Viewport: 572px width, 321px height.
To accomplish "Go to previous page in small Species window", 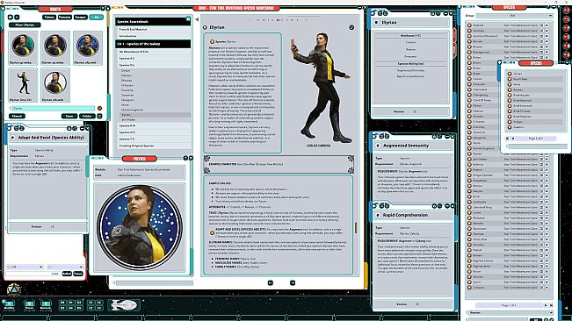I will click(x=513, y=139).
